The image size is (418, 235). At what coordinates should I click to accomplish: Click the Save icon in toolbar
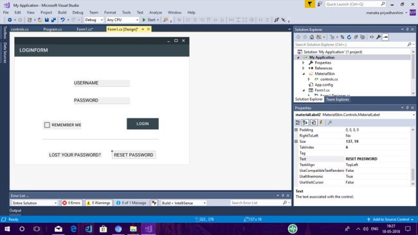(47, 20)
